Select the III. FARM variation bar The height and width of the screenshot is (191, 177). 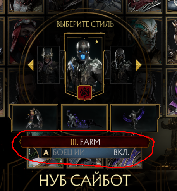[85, 142]
